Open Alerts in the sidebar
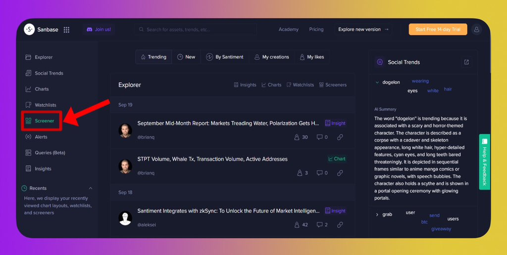The image size is (507, 255). (36, 137)
